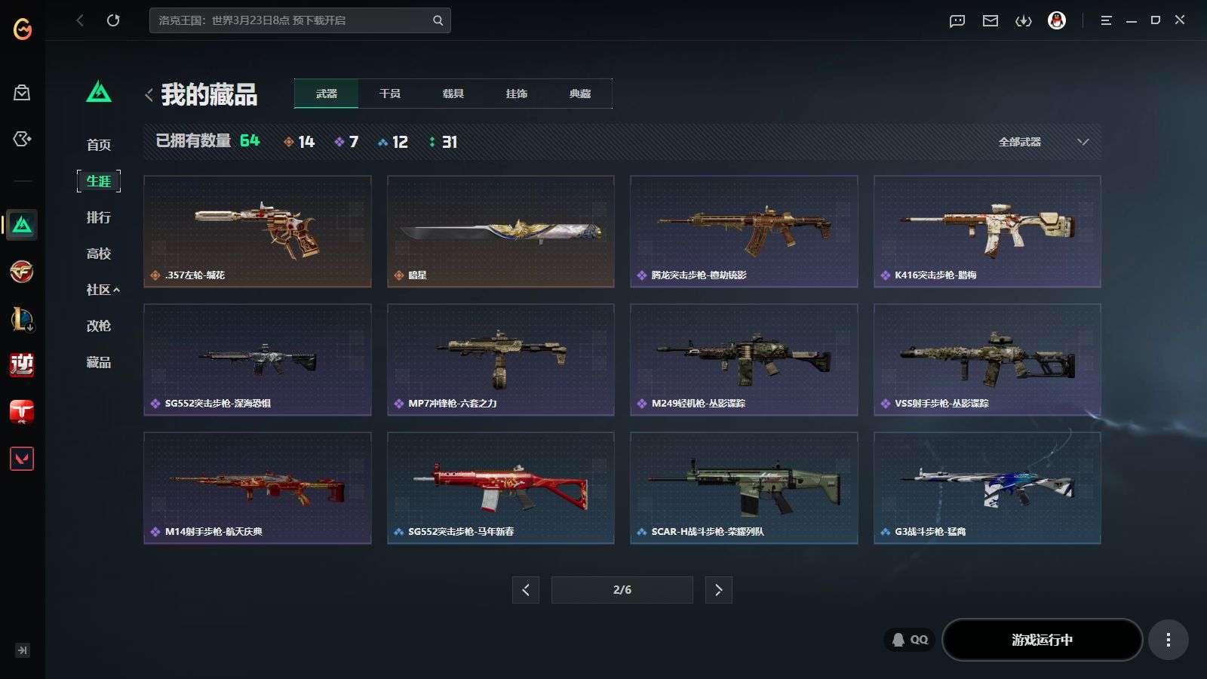Open the mail envelope icon

990,21
